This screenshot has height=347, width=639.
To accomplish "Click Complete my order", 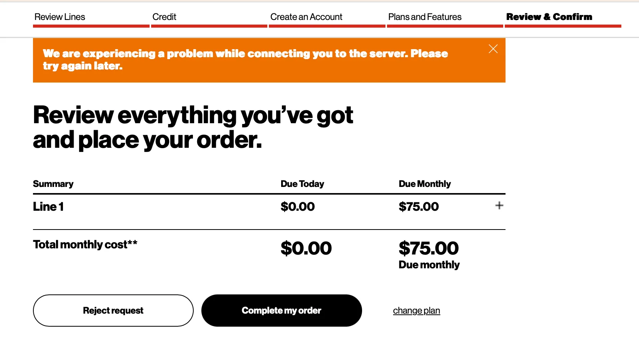I will coord(282,311).
